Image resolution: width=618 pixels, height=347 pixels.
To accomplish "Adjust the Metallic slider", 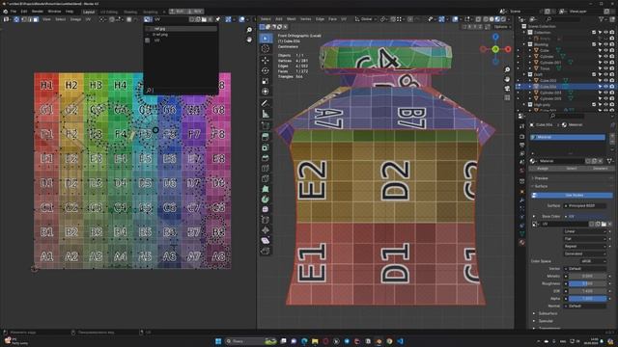I will tap(587, 276).
